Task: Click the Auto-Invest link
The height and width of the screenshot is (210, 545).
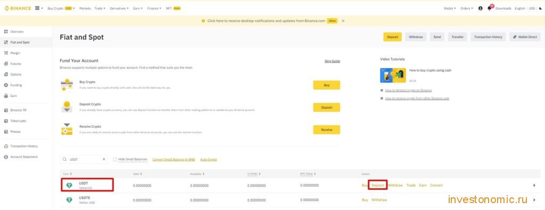Action: click(x=209, y=160)
